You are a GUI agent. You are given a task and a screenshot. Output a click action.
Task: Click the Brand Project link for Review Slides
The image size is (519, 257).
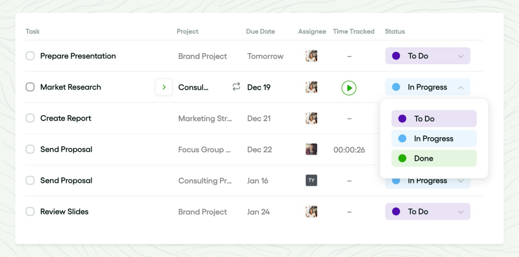203,212
